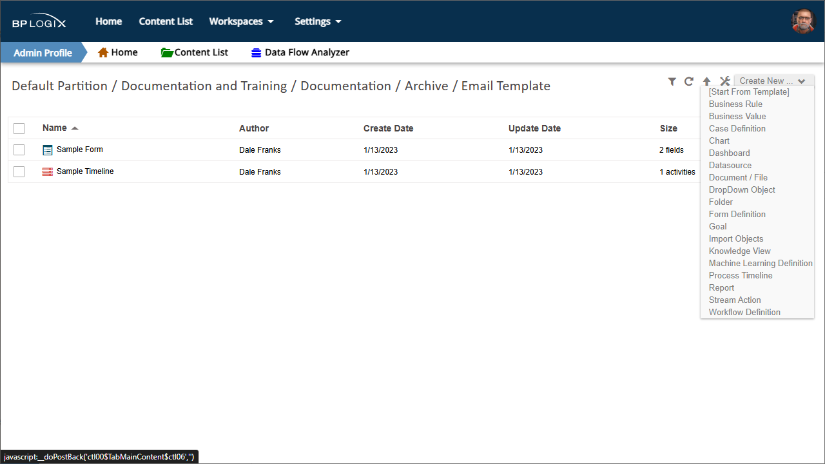The height and width of the screenshot is (464, 825).
Task: Open the user profile avatar
Action: (x=803, y=21)
